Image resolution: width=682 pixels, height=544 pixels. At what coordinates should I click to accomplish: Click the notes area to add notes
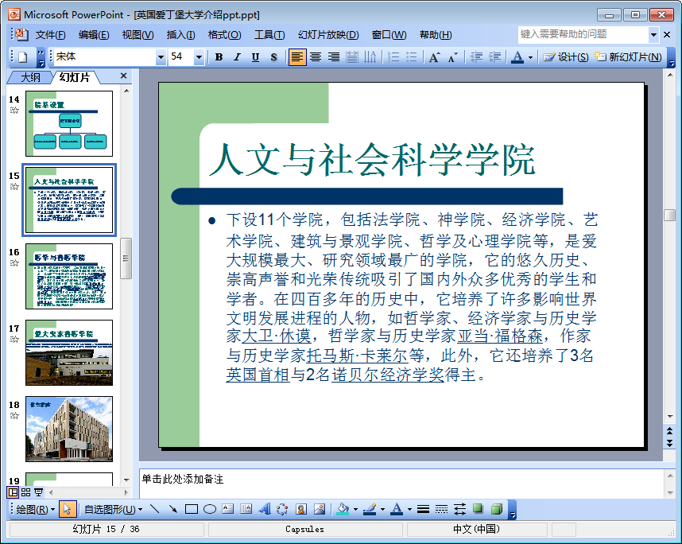(401, 483)
